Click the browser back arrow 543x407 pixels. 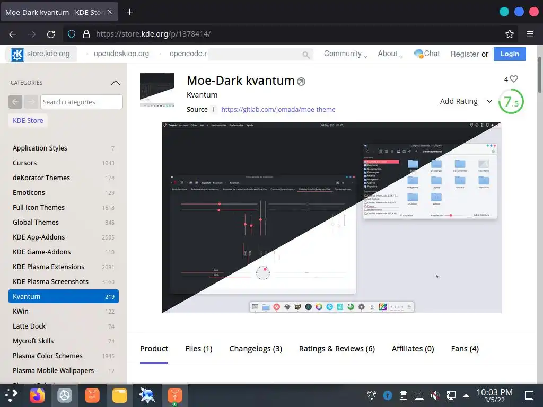pyautogui.click(x=13, y=34)
